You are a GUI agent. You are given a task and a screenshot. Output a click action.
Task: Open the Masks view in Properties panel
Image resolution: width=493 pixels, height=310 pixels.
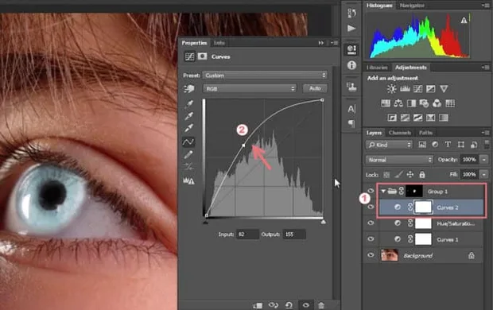pos(202,56)
